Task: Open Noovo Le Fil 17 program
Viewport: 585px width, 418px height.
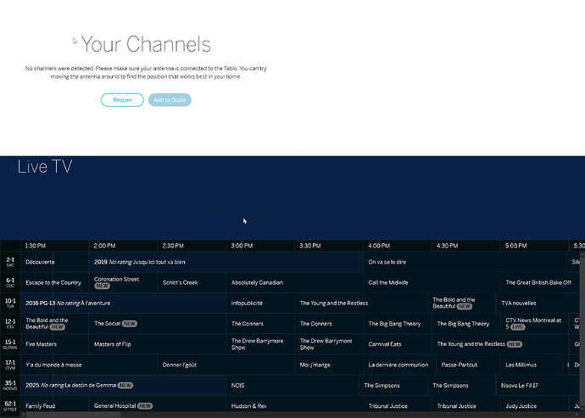Action: pos(538,385)
